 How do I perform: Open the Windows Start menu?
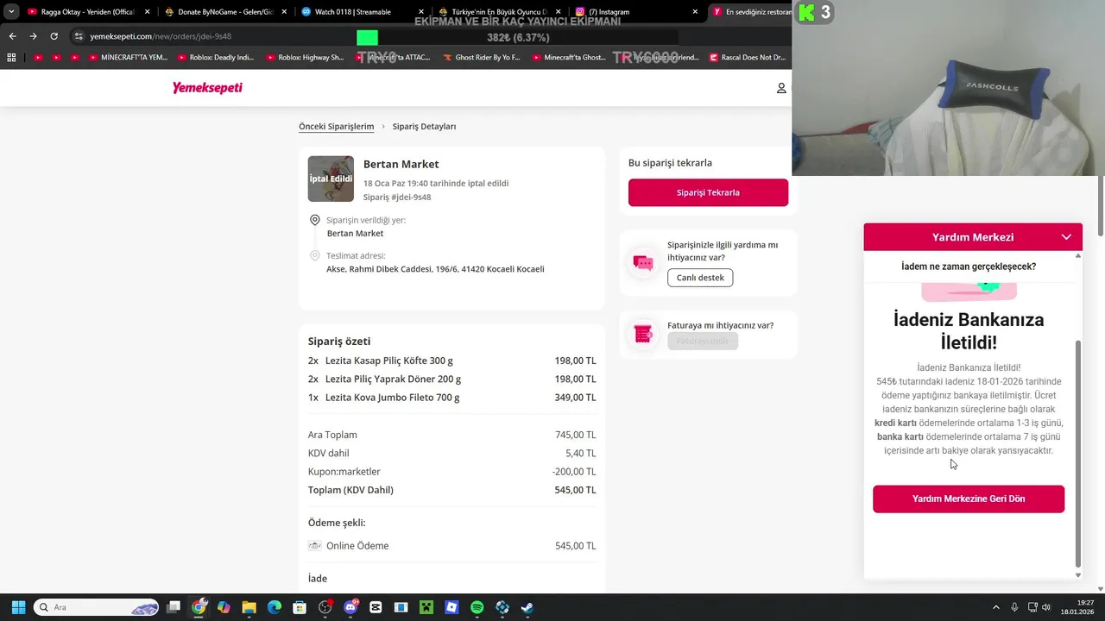click(18, 607)
